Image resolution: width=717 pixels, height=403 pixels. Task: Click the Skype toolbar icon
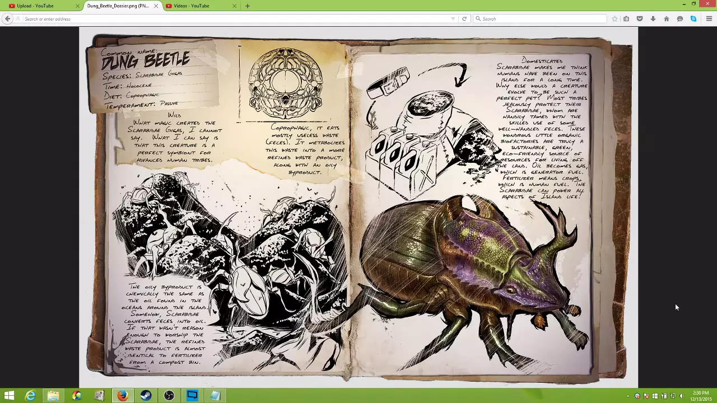point(693,18)
